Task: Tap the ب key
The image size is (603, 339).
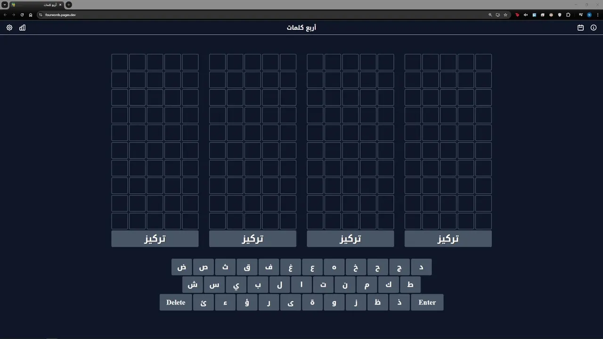Action: [258, 285]
